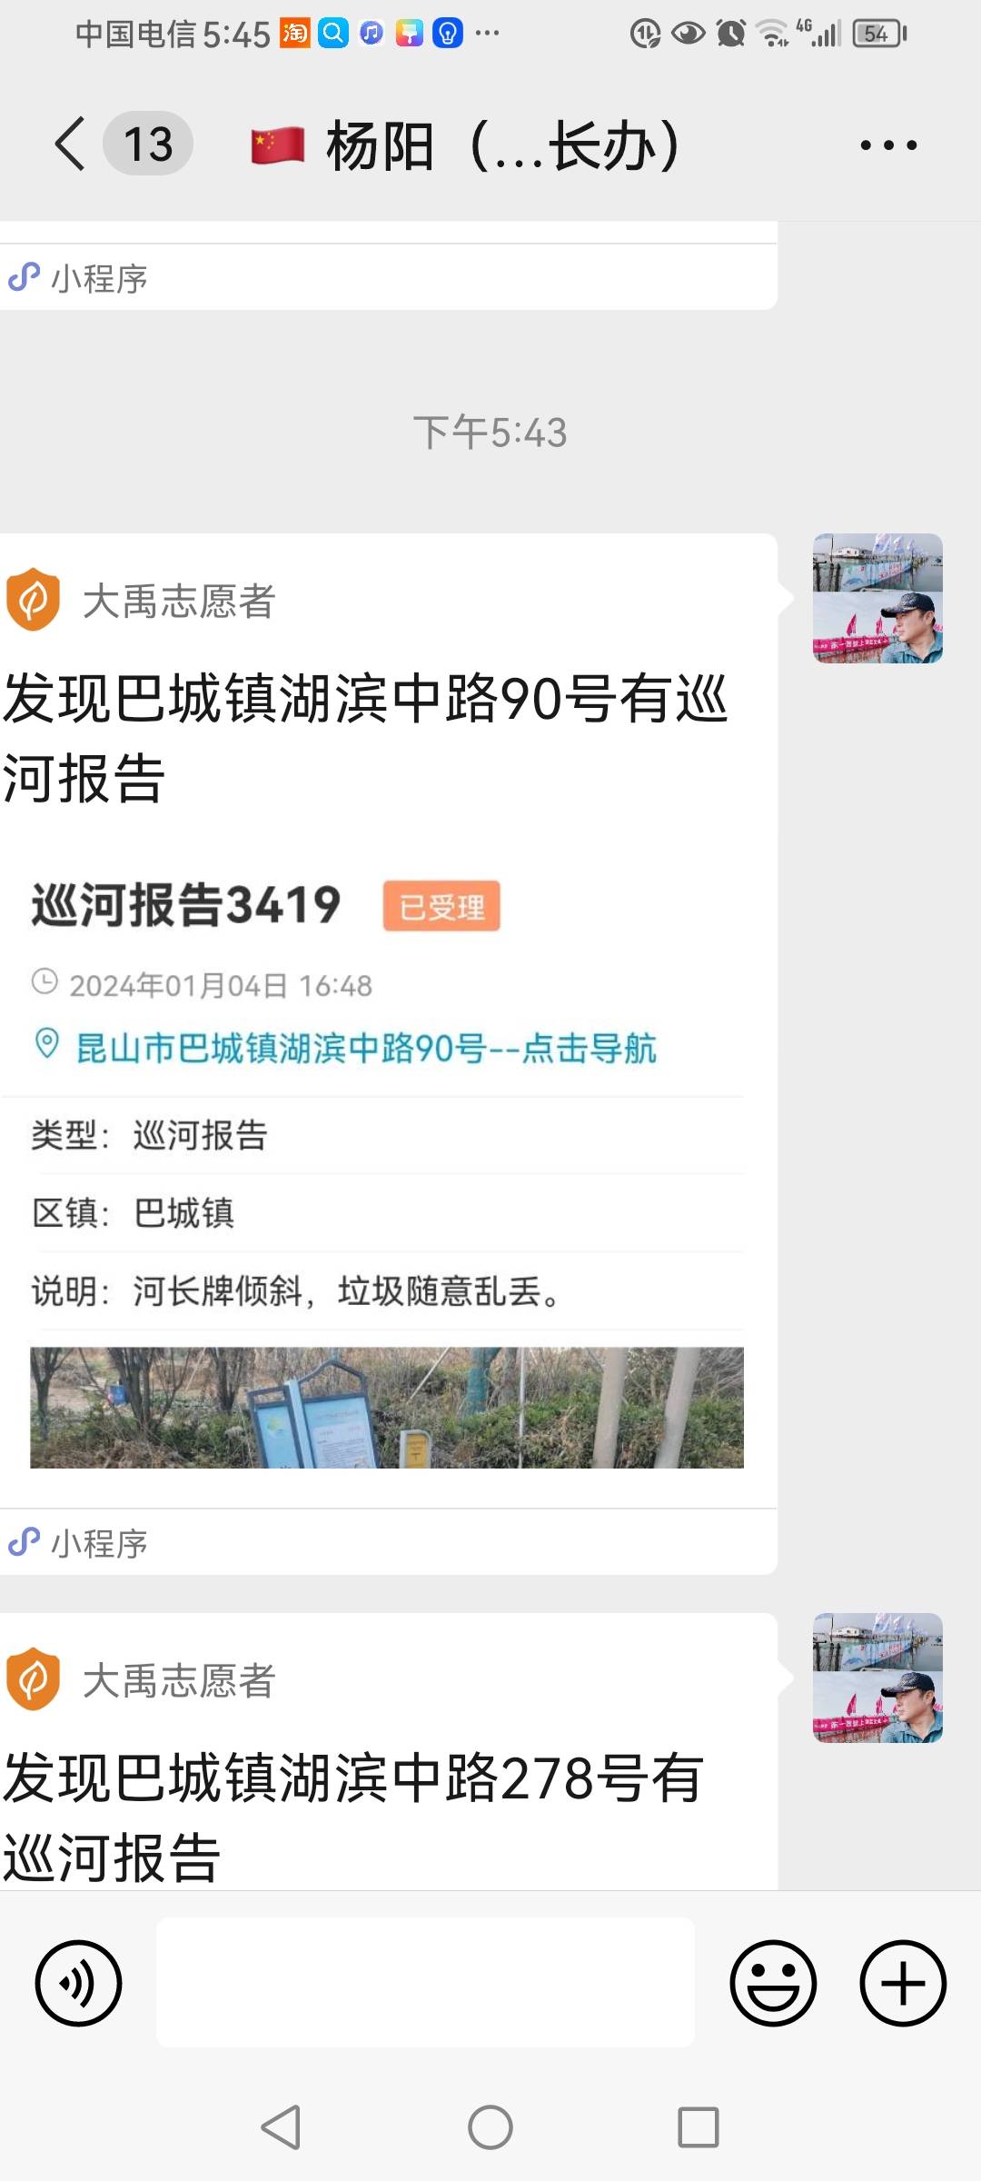Tap the back arrow icon
981x2181 pixels.
[x=71, y=144]
